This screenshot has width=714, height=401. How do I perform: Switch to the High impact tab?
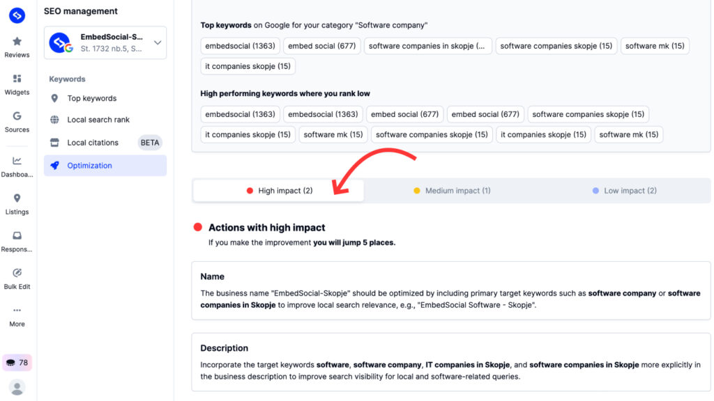click(278, 191)
